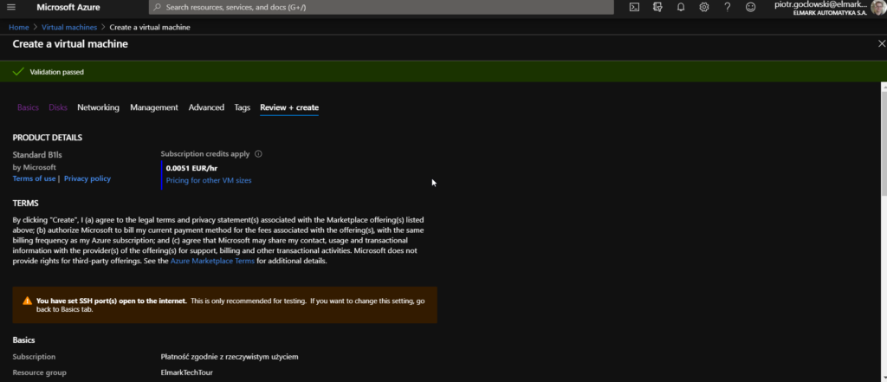Open Pricing for other VM sizes link

(x=209, y=180)
